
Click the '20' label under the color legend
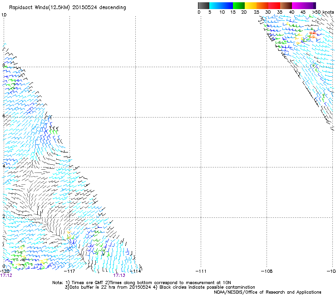coord(244,12)
